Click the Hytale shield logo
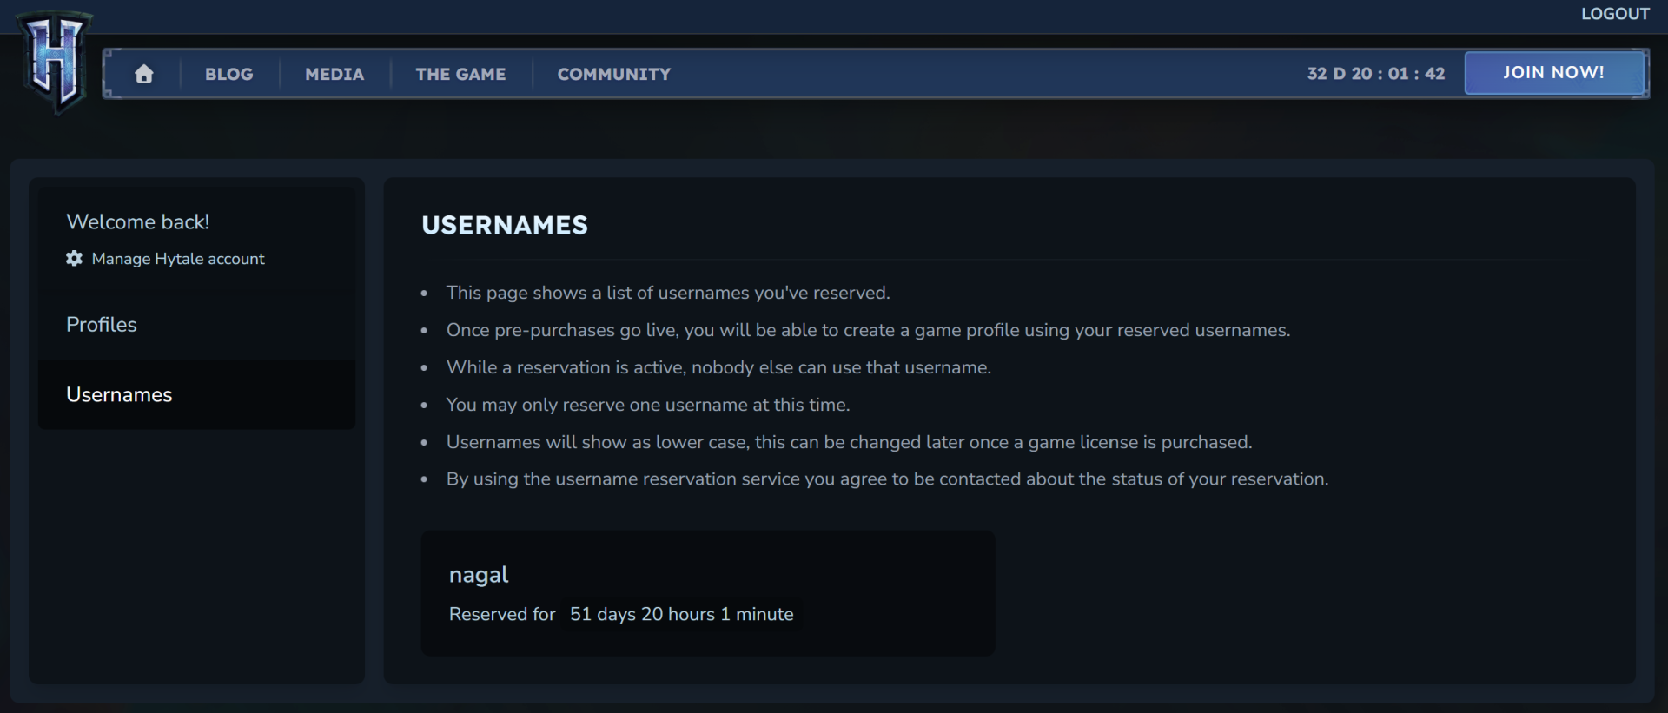The image size is (1668, 713). coord(56,63)
